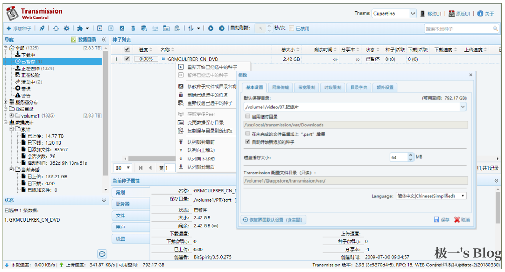Toggle the select-all checkbox in torrent list header
This screenshot has width=505, height=272.
pos(127,49)
